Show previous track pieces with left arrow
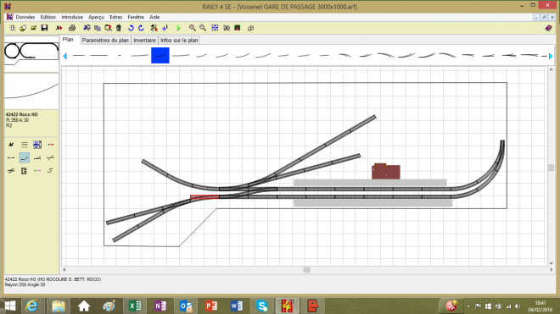Screen dimensions: 560x314 (x=65, y=56)
